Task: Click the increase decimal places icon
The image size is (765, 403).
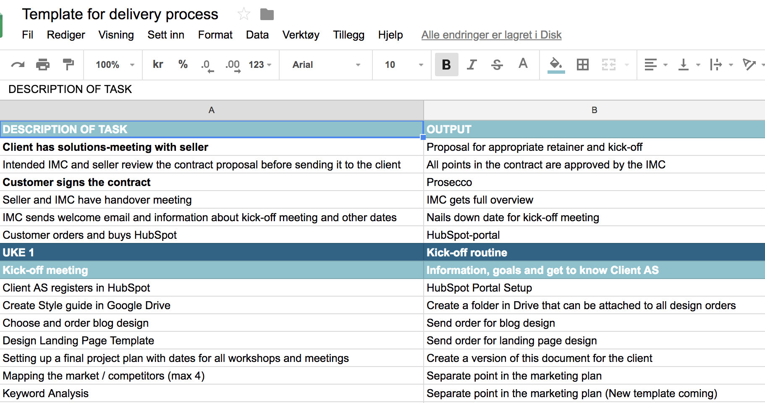Action: 233,65
